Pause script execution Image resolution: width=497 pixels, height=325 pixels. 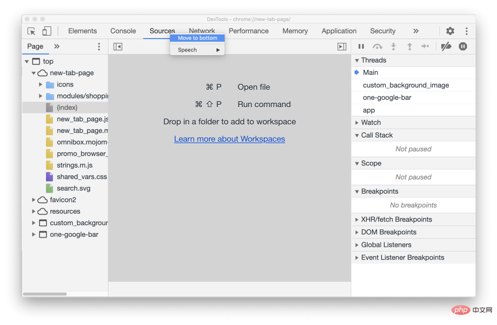(361, 46)
